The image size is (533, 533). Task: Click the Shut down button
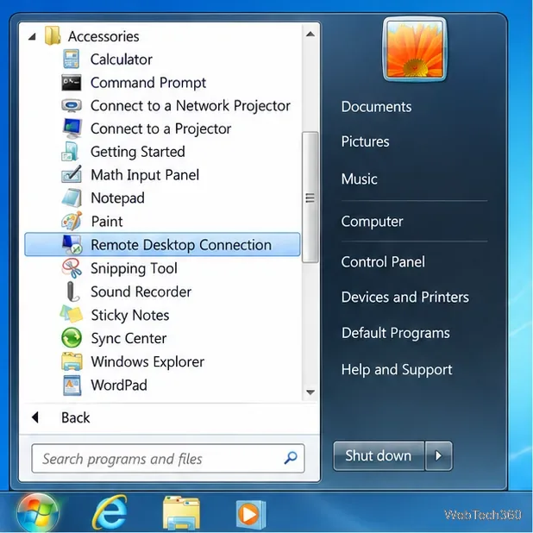pyautogui.click(x=379, y=455)
